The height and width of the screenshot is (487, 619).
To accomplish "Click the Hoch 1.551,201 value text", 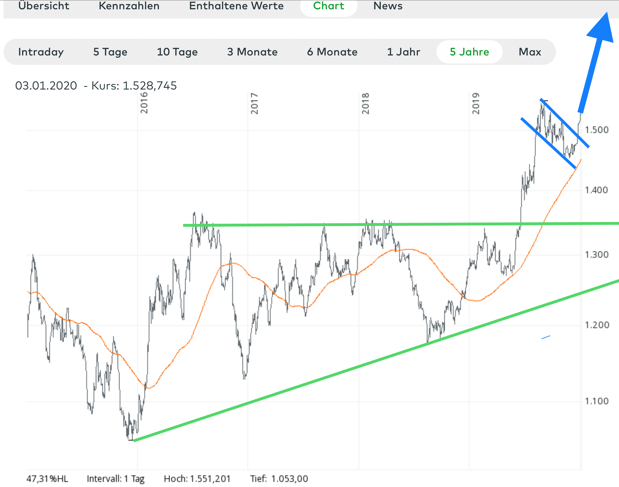I will pos(197,479).
